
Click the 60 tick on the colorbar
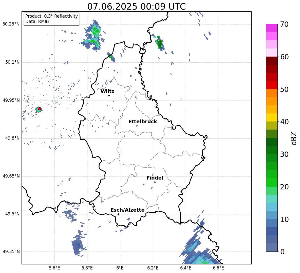point(284,57)
